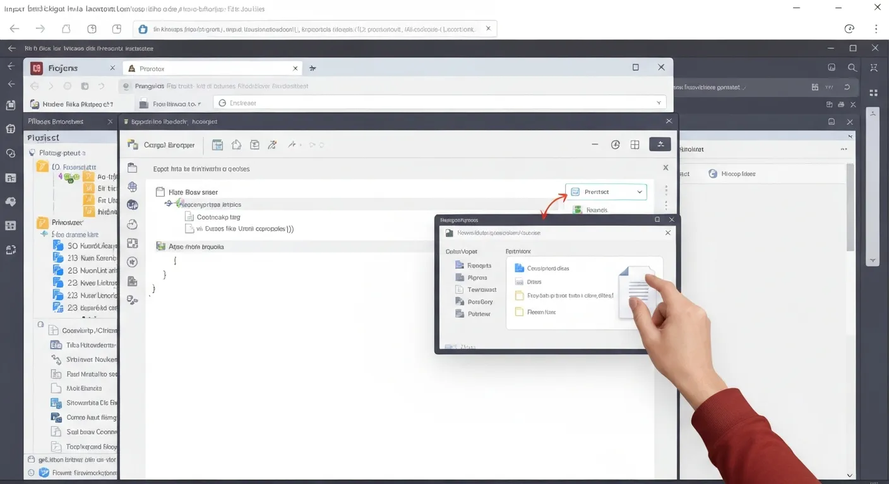This screenshot has width=889, height=484.
Task: Click the home icon in the editor toolbar
Action: [x=236, y=145]
